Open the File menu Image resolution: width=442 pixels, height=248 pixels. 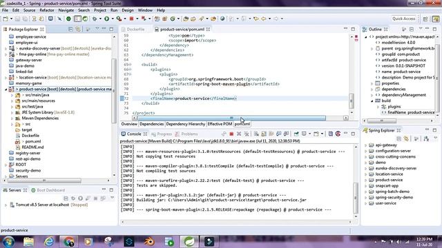(5, 10)
